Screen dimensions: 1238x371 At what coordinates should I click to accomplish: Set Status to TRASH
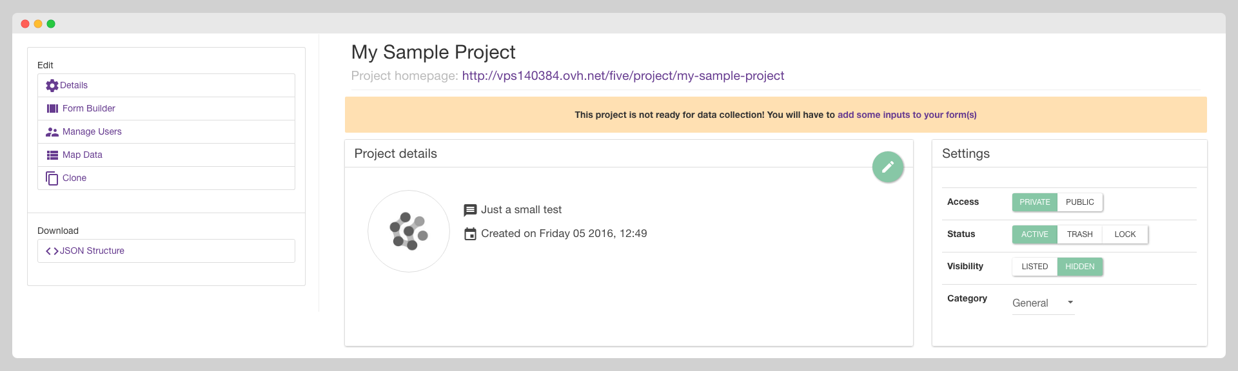[x=1079, y=234]
